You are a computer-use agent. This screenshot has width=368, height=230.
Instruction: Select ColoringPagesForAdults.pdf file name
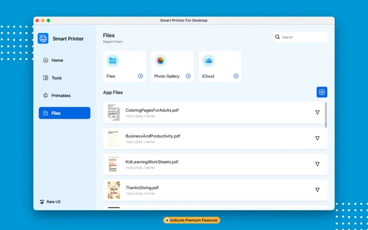pos(152,110)
